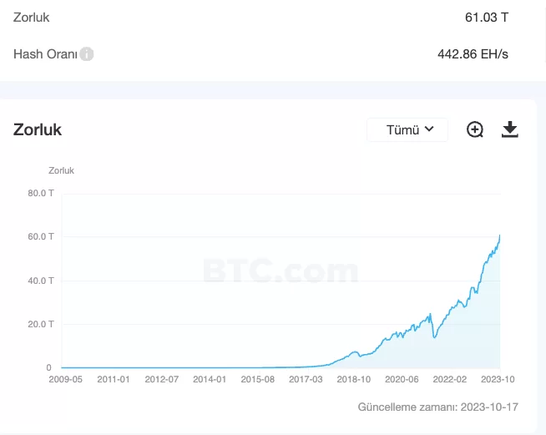Download the Zorluk chart data
Image resolution: width=546 pixels, height=435 pixels.
[x=509, y=129]
